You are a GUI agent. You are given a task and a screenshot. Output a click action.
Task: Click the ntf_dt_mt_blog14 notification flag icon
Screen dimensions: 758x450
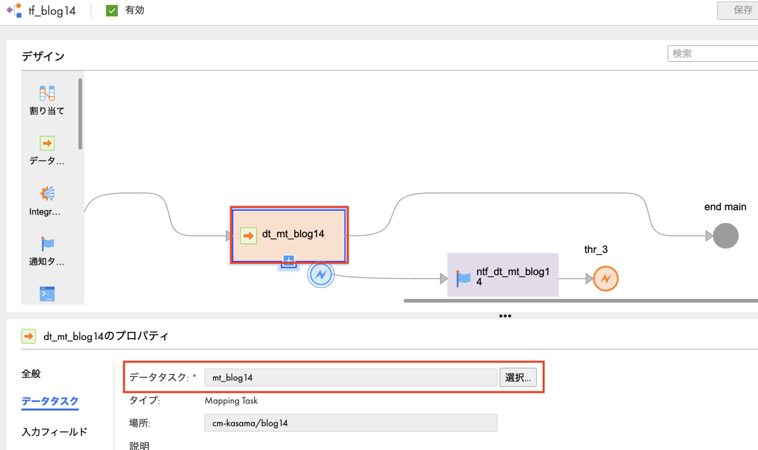point(463,277)
